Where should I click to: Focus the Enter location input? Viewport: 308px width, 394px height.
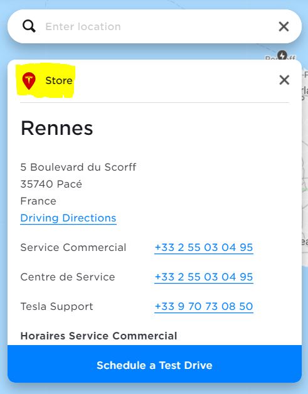[156, 26]
